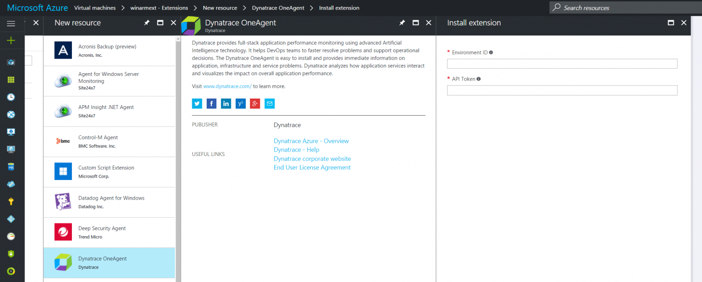The width and height of the screenshot is (702, 282).
Task: Open Dynatrace corporate website link
Action: point(312,159)
